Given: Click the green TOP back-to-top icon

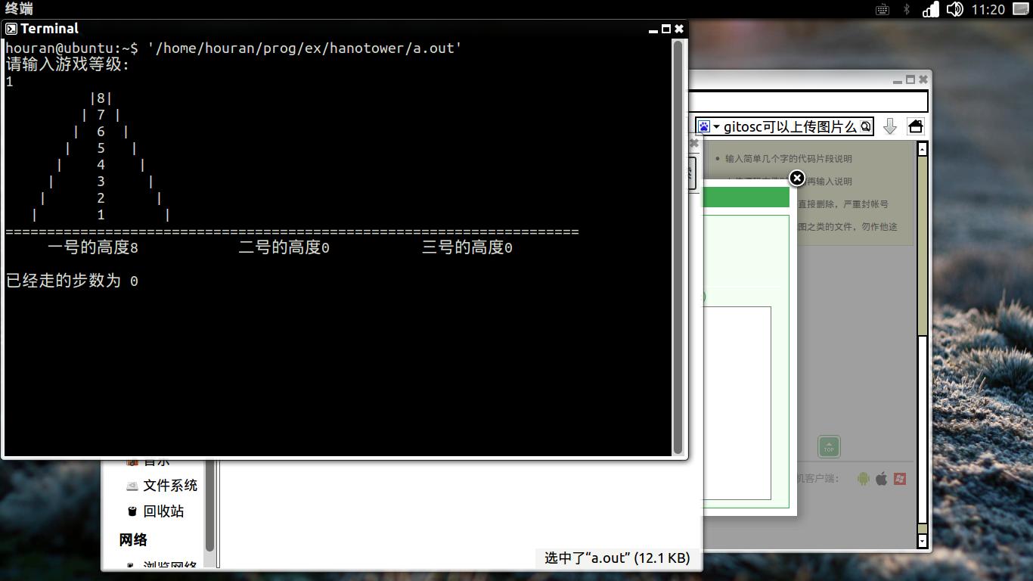Looking at the screenshot, I should [x=829, y=447].
